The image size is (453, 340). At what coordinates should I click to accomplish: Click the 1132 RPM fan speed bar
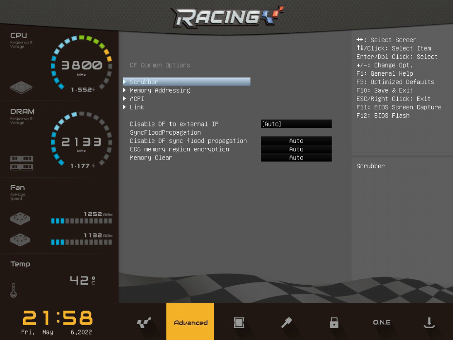pos(82,242)
